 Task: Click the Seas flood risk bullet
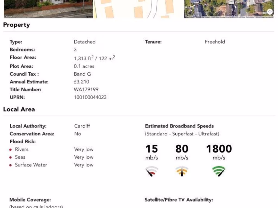click(11, 157)
